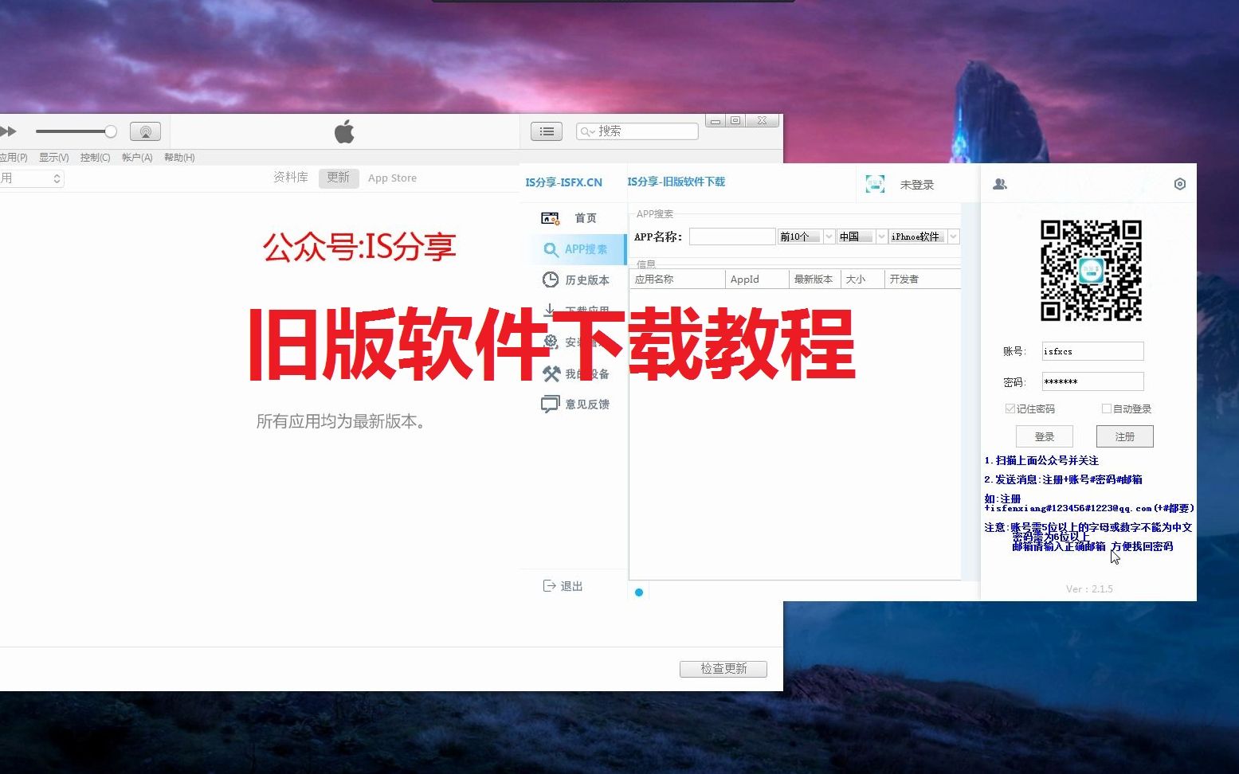This screenshot has height=774, width=1239.
Task: Open the 帮助(H) menu in iTunes
Action: (x=179, y=157)
